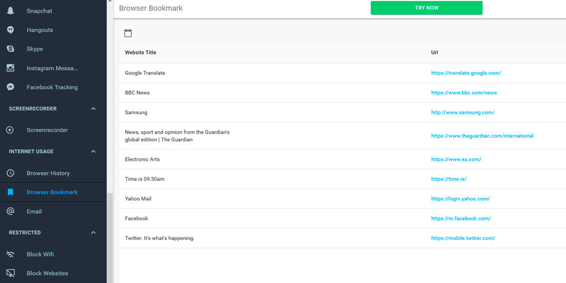Select the BBC News title cell

tap(137, 93)
